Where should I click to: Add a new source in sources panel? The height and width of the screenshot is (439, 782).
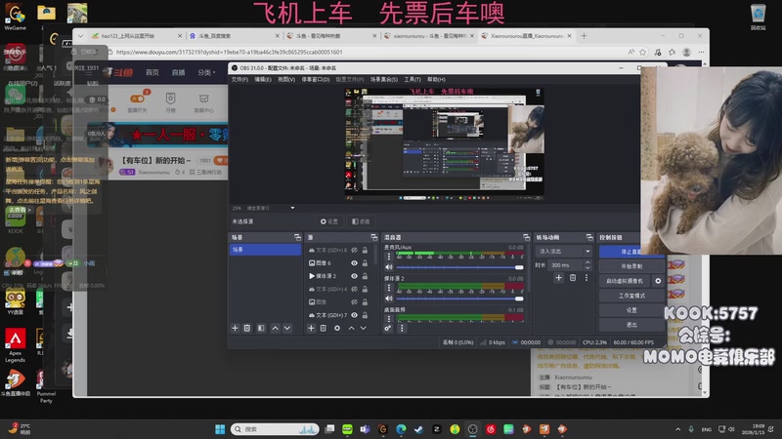(x=311, y=328)
